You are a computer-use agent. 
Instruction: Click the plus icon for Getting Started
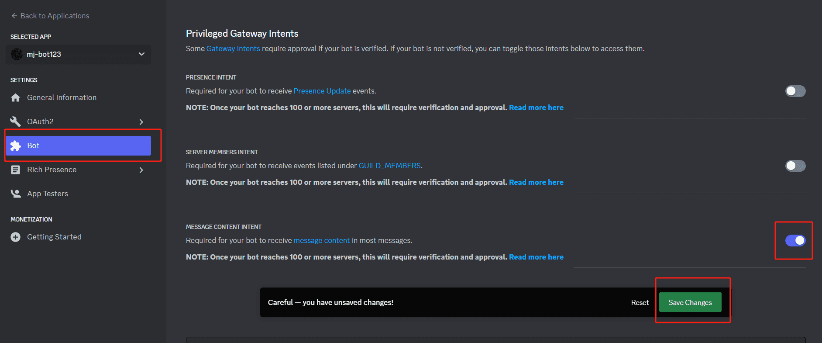tap(16, 237)
